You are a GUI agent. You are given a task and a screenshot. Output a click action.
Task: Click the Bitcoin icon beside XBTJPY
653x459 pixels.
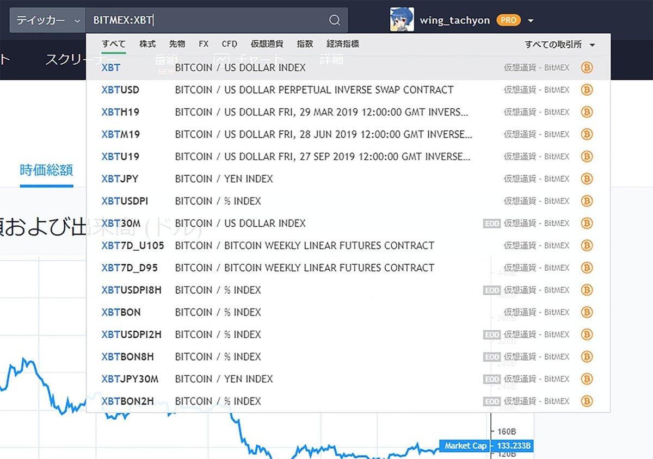pyautogui.click(x=587, y=178)
